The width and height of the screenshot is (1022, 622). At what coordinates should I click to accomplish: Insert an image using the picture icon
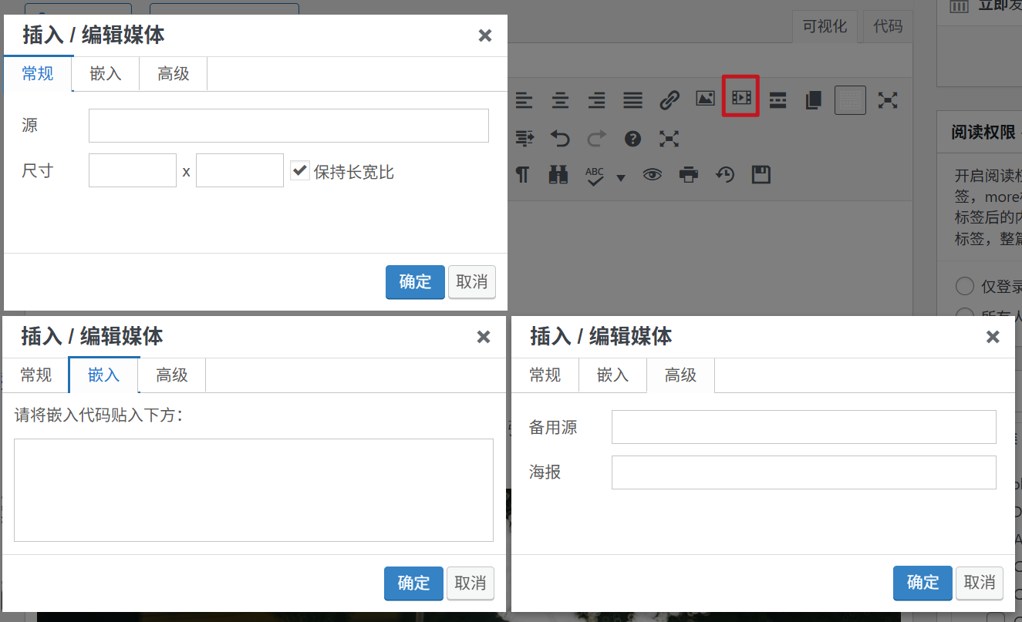[x=705, y=99]
